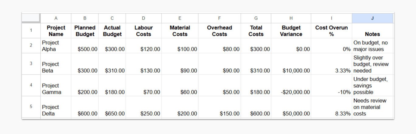Select column A header
416x134 pixels.
tap(56, 18)
